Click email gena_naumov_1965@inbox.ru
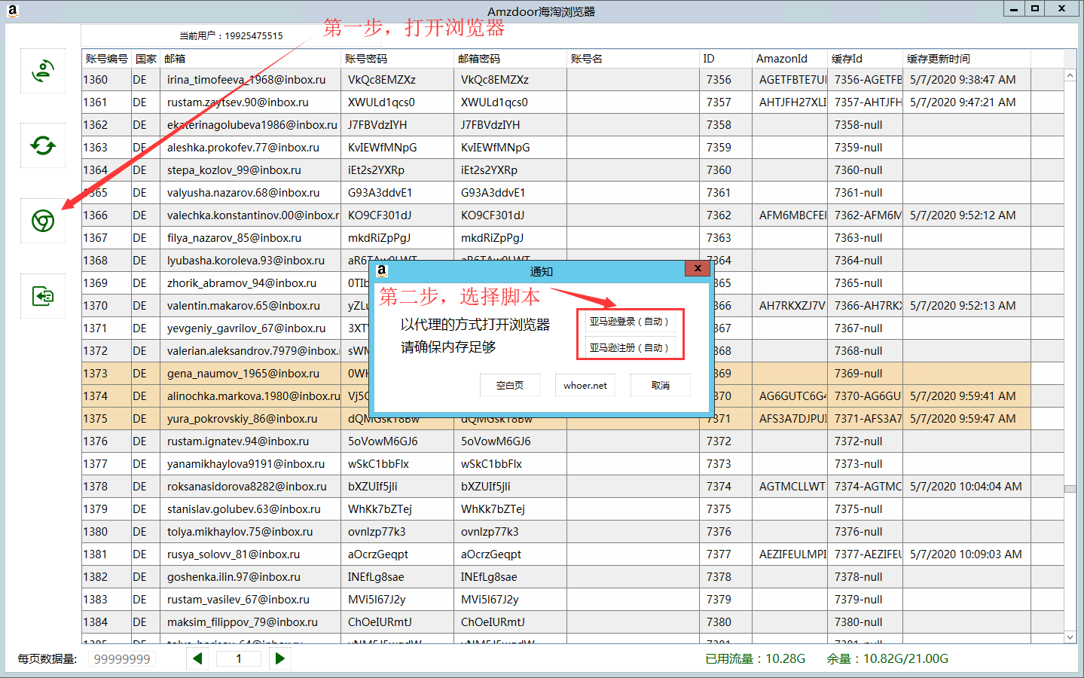This screenshot has height=678, width=1084. (243, 374)
